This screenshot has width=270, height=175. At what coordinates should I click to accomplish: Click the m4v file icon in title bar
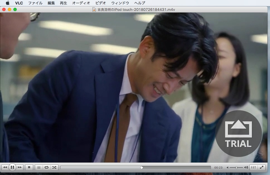pyautogui.click(x=94, y=9)
